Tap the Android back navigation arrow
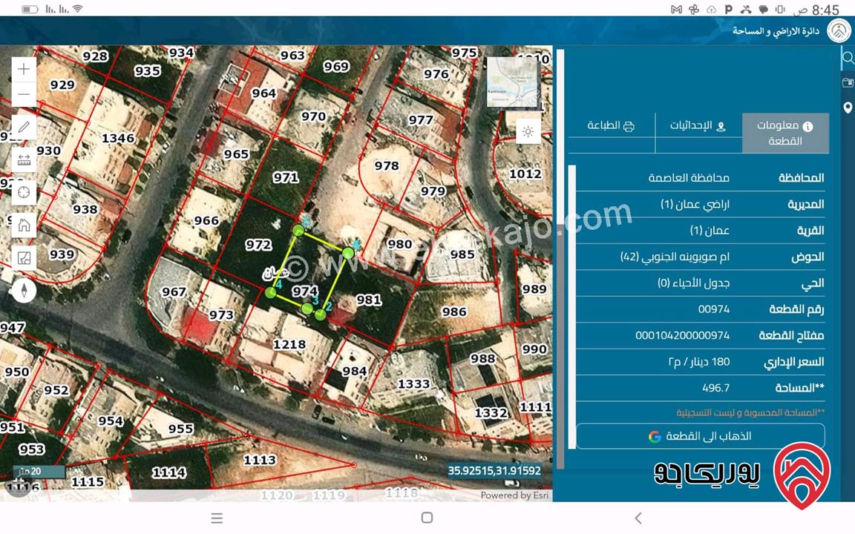This screenshot has width=855, height=534. (x=638, y=518)
